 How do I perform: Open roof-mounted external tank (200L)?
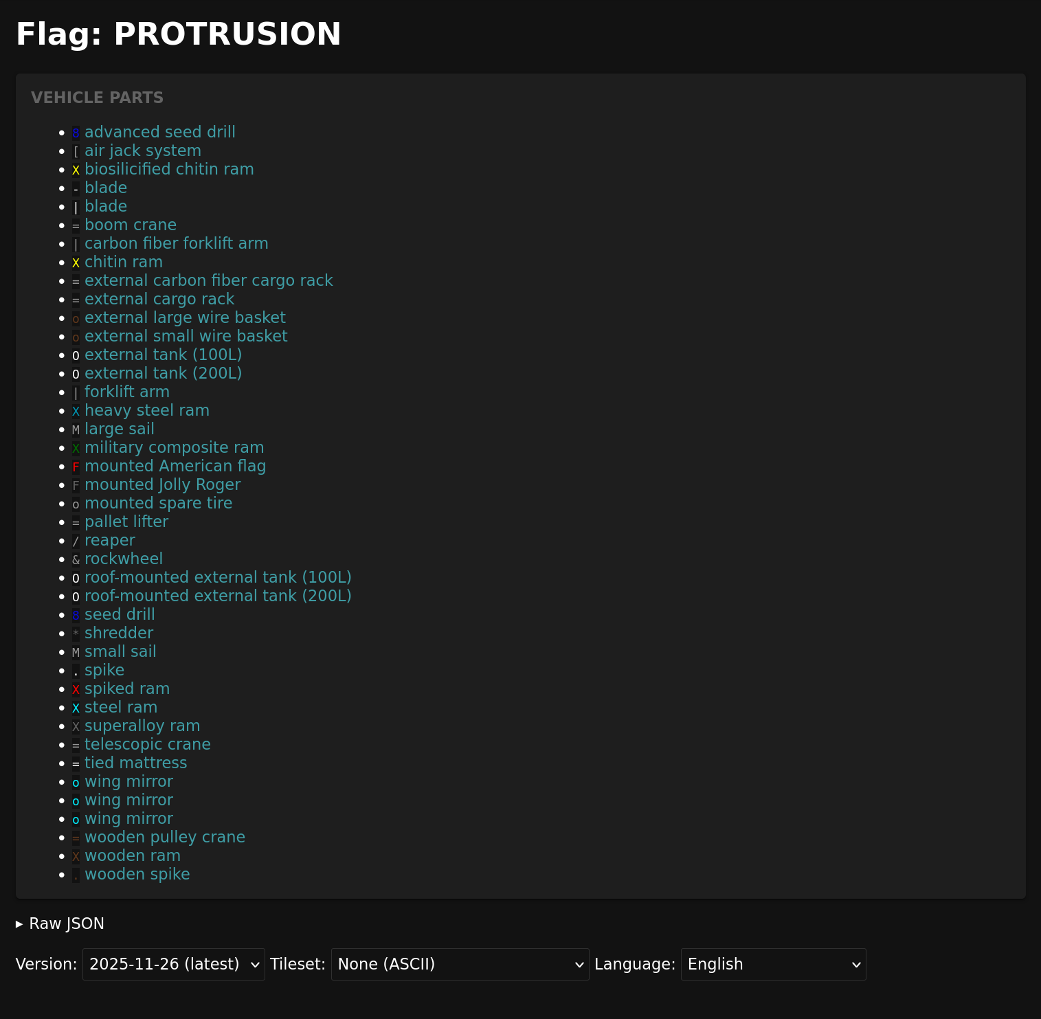click(218, 596)
